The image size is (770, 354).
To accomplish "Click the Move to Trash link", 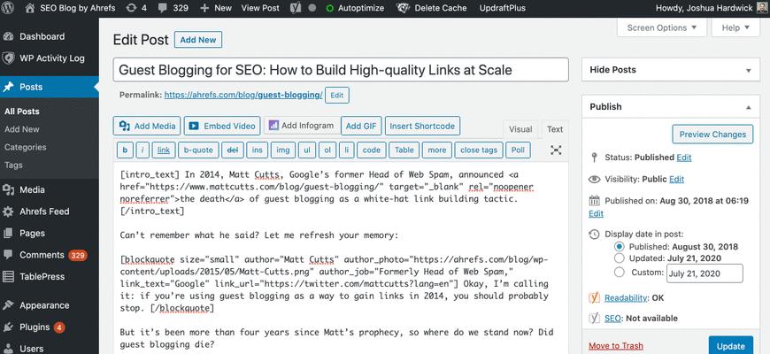I will (x=617, y=344).
